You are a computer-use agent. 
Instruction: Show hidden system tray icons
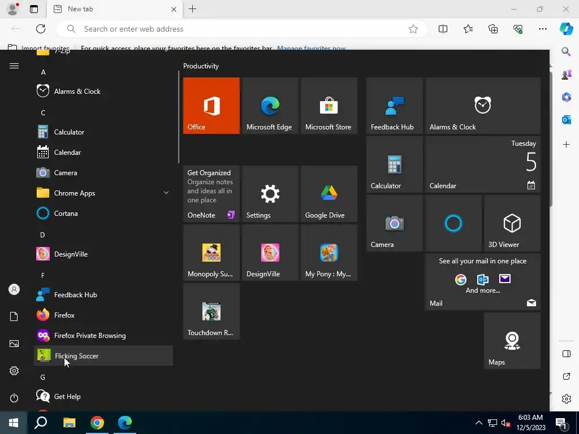pos(478,423)
